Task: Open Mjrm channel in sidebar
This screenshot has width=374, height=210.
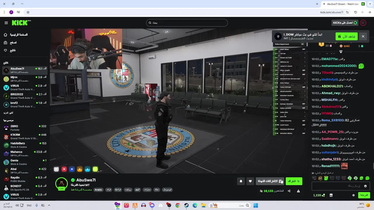Action: pos(25,79)
